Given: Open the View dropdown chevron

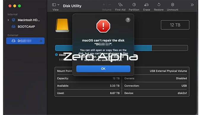Looking at the screenshot, I should point(58,5).
